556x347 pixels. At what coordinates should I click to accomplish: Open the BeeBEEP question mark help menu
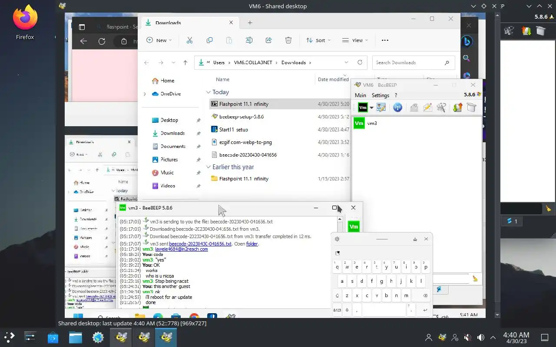396,95
